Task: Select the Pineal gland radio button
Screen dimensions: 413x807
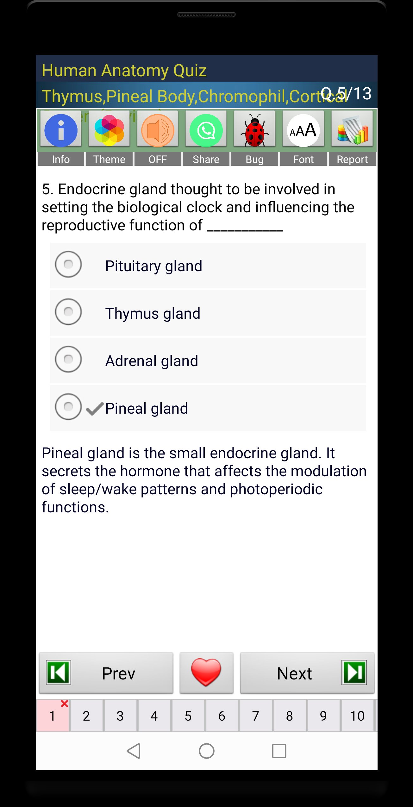Action: [x=68, y=407]
